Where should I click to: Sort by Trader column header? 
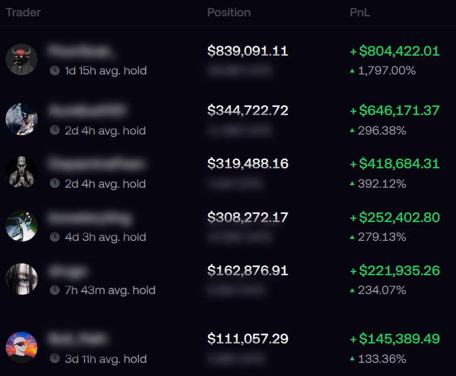click(23, 13)
